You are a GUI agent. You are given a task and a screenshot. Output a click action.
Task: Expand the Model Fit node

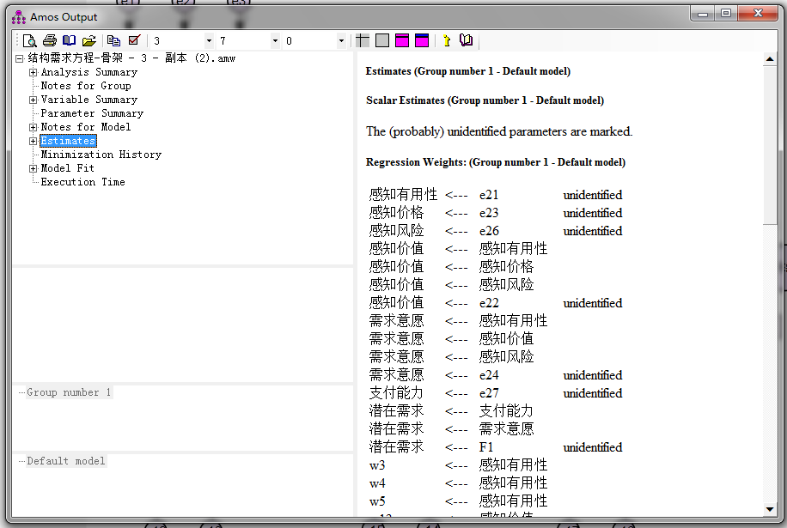[x=34, y=168]
